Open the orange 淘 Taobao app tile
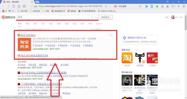This screenshot has height=99, width=187. click(127, 58)
